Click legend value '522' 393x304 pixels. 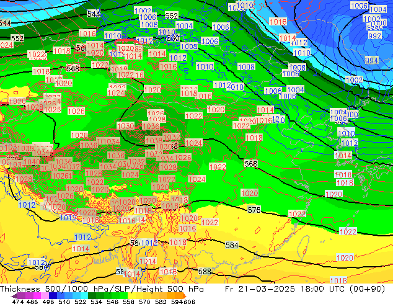click(80, 302)
